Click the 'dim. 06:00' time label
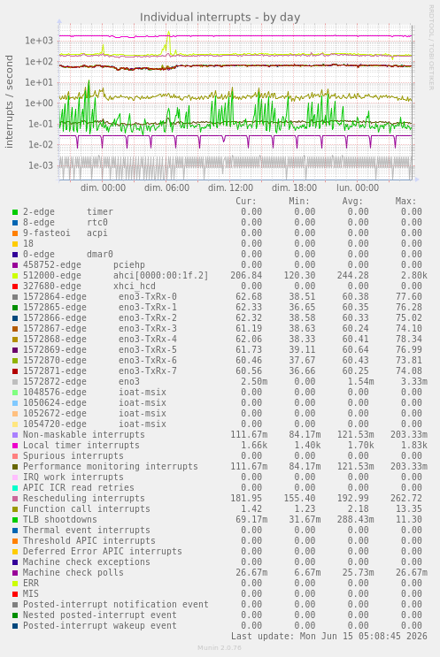The width and height of the screenshot is (440, 657). click(x=166, y=187)
